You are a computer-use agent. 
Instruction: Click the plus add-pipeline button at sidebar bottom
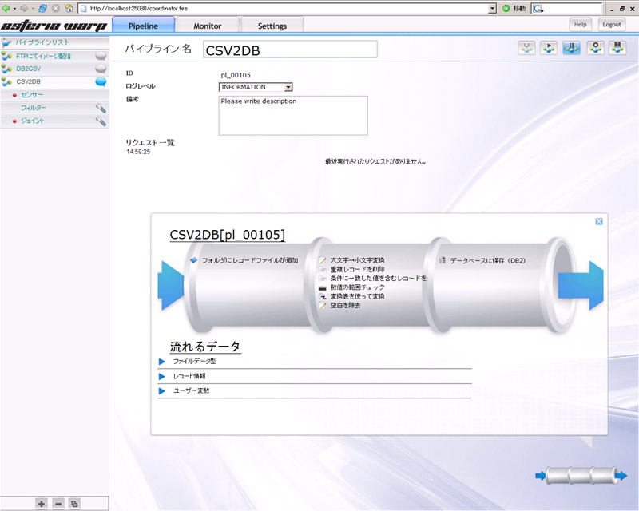42,504
